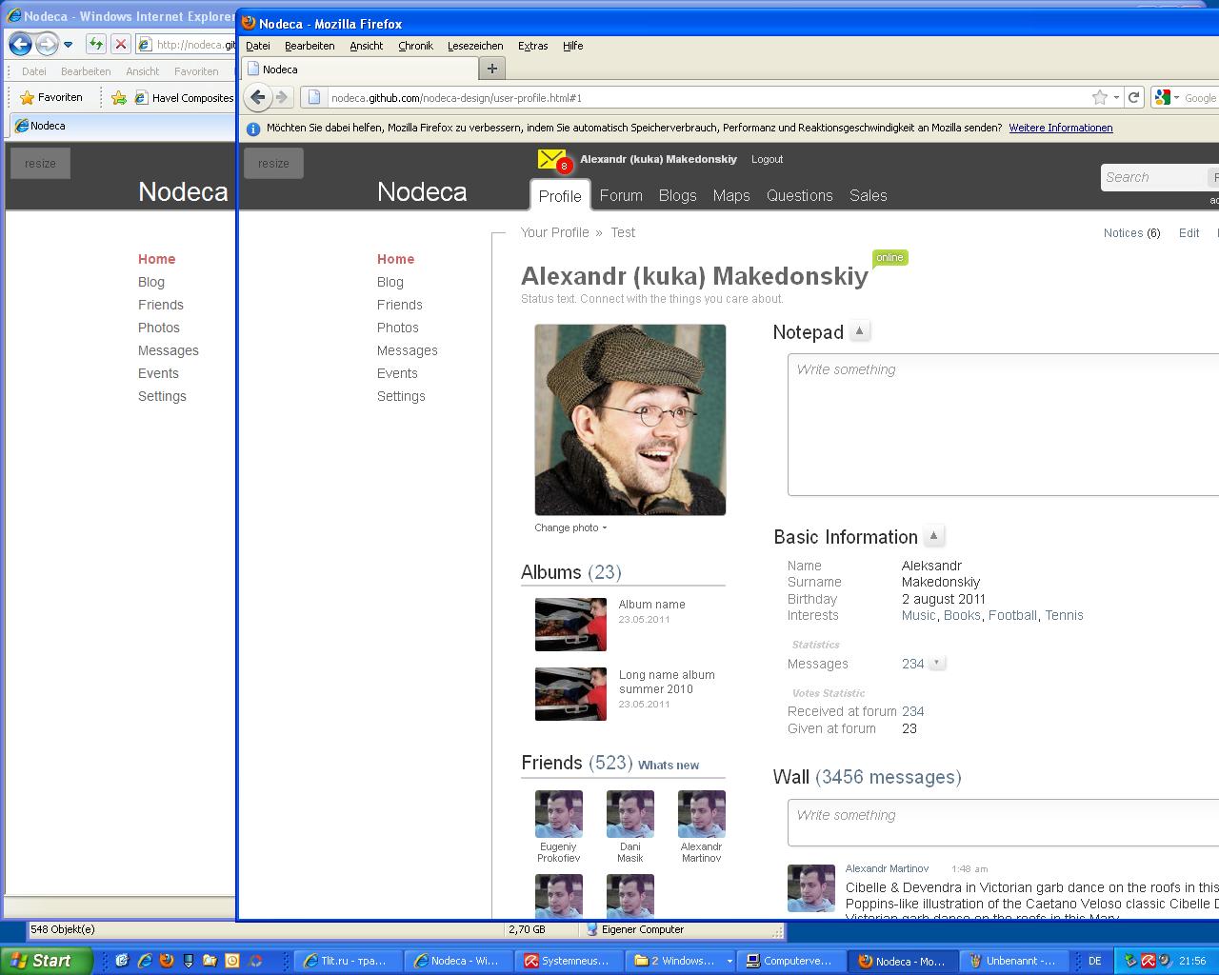
Task: Expand the 2 Windows taskbar group arrow
Action: click(x=729, y=961)
